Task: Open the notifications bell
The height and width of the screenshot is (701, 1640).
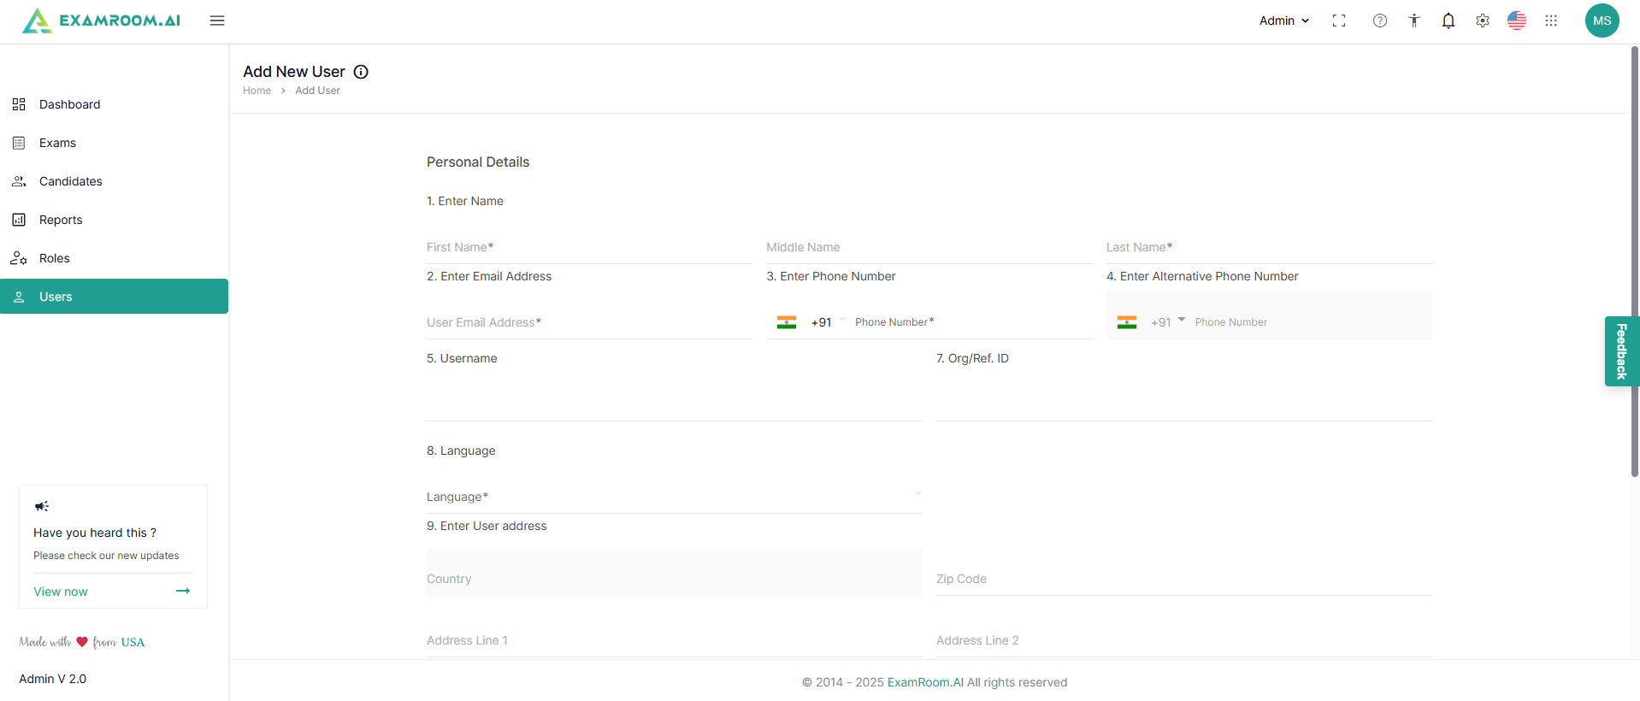Action: (x=1448, y=21)
